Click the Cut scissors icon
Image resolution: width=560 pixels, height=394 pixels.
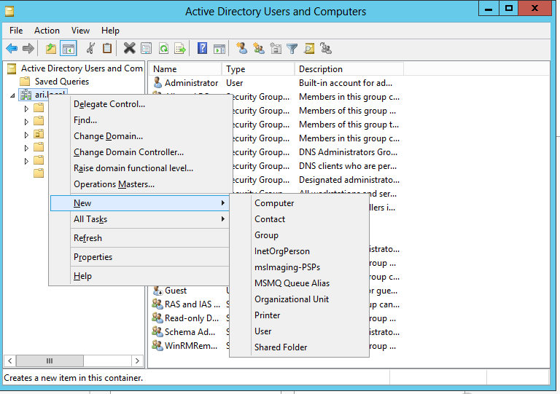pyautogui.click(x=90, y=48)
